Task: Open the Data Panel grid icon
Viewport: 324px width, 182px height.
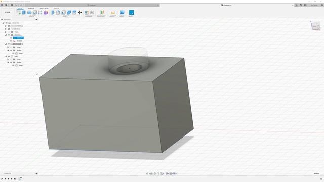Action: [x=2, y=5]
